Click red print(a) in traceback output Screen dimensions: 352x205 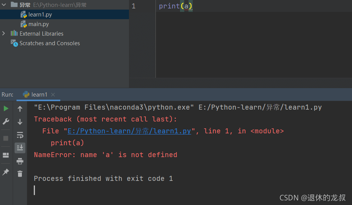[x=67, y=143]
